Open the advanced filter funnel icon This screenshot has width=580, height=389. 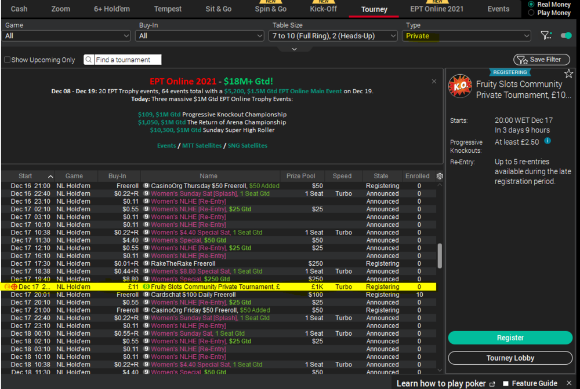(546, 35)
